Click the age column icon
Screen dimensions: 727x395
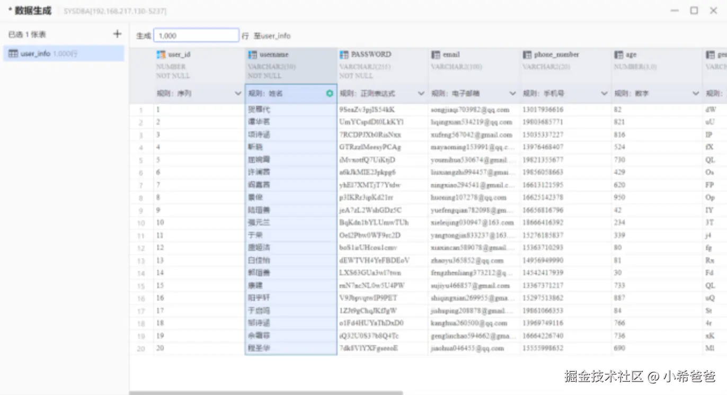point(619,55)
